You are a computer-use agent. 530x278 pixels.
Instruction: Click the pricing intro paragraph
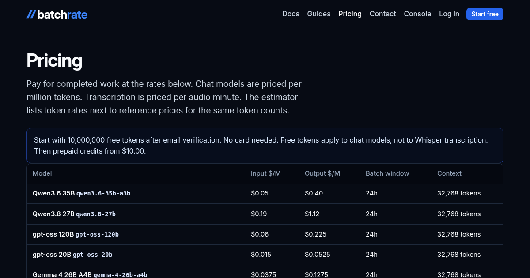164,97
